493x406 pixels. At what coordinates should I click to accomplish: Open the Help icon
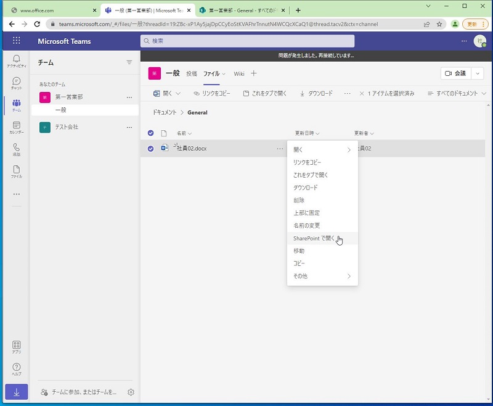[17, 369]
